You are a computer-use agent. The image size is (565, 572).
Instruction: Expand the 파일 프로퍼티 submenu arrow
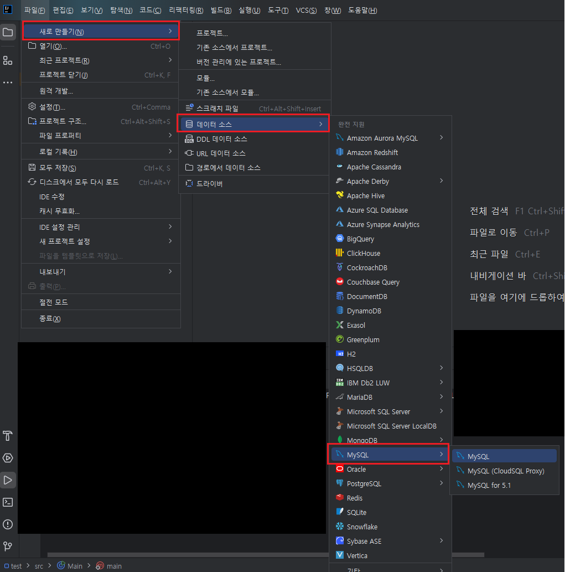pyautogui.click(x=170, y=135)
